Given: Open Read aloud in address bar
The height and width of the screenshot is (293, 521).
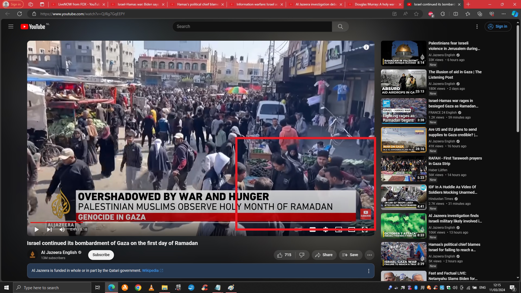Looking at the screenshot, I should (x=405, y=14).
